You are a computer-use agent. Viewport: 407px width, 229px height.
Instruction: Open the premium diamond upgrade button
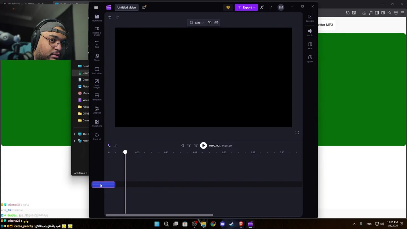point(228,7)
